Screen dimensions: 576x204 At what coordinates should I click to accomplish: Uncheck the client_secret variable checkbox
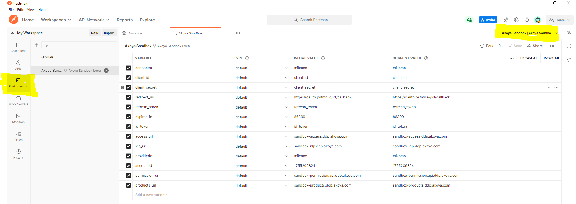(128, 87)
